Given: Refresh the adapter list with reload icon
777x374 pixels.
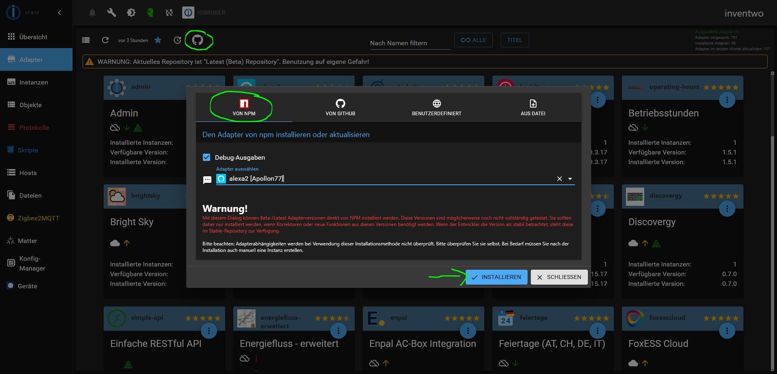Looking at the screenshot, I should pyautogui.click(x=105, y=40).
